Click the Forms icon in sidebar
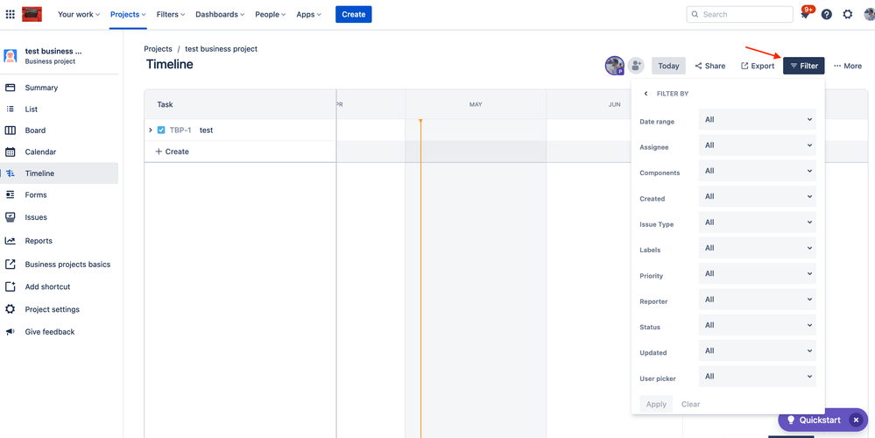Screen dimensions: 875x438 point(10,194)
